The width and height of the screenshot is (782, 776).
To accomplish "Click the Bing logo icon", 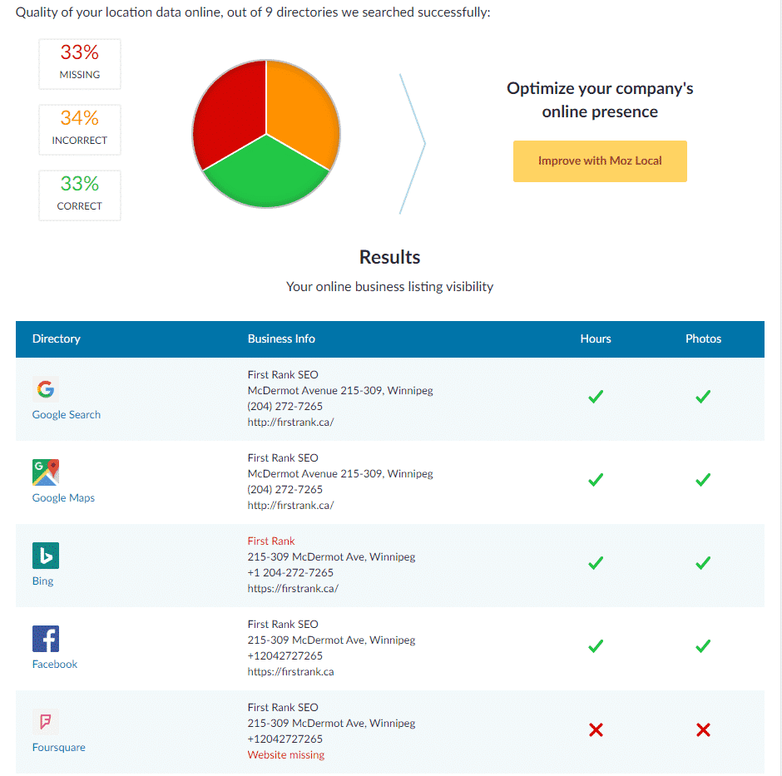I will click(x=46, y=556).
